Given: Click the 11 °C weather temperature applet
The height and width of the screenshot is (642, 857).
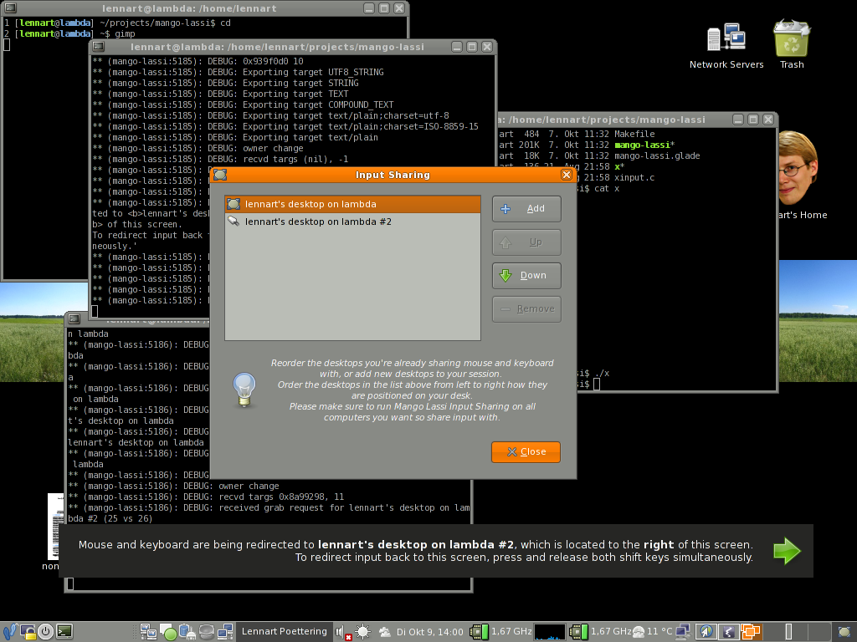Looking at the screenshot, I should 653,632.
